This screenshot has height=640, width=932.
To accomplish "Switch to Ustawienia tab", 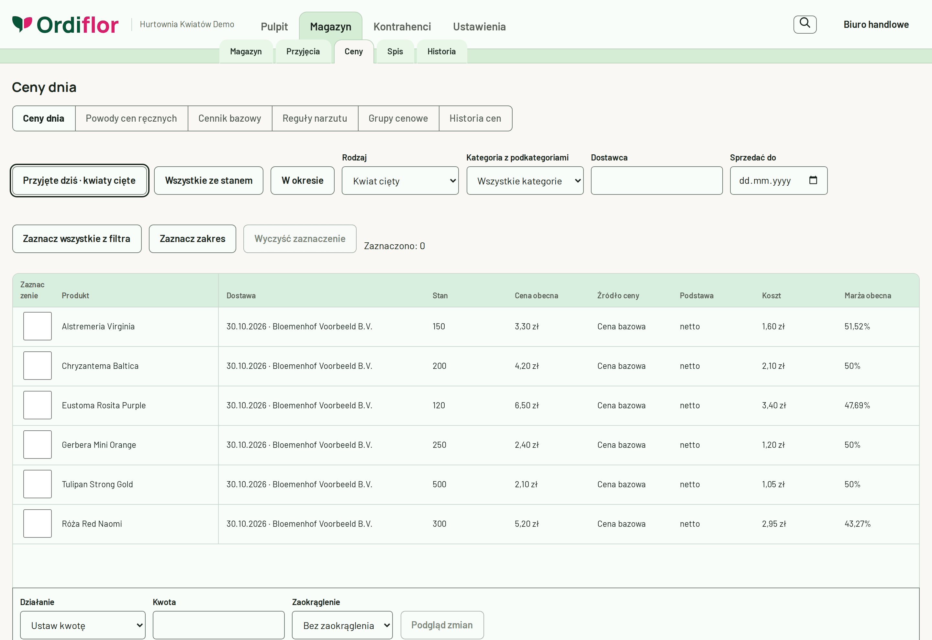I will tap(479, 27).
